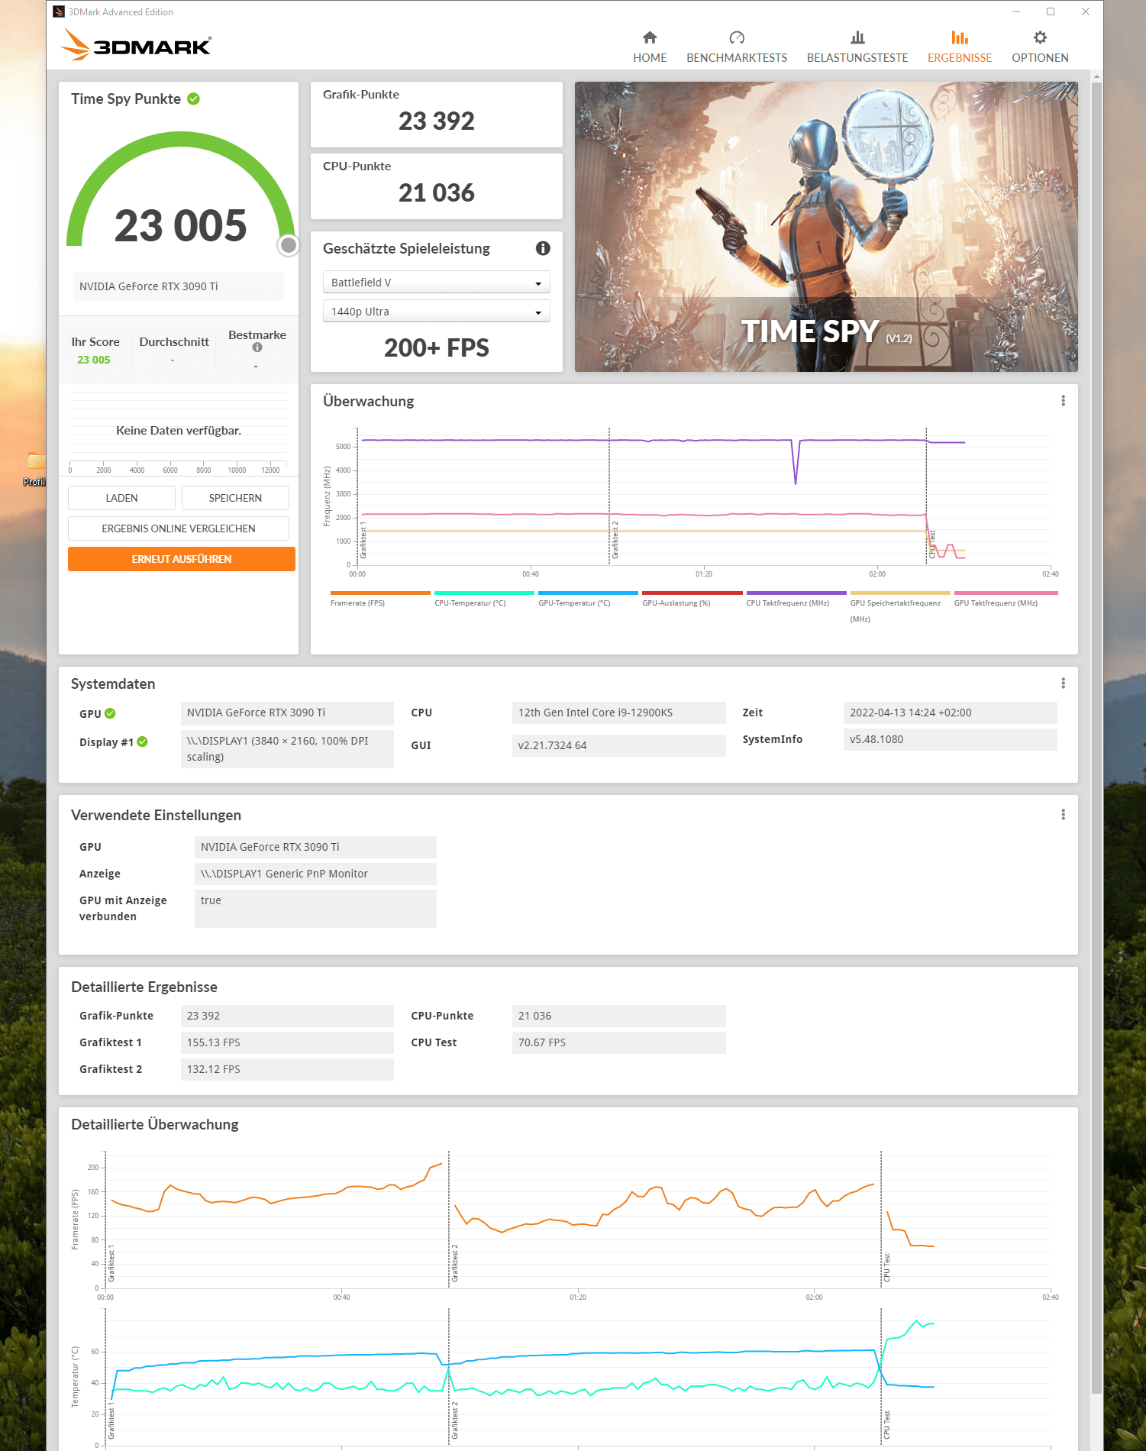Click info icon under Bestmarke

pos(257,347)
